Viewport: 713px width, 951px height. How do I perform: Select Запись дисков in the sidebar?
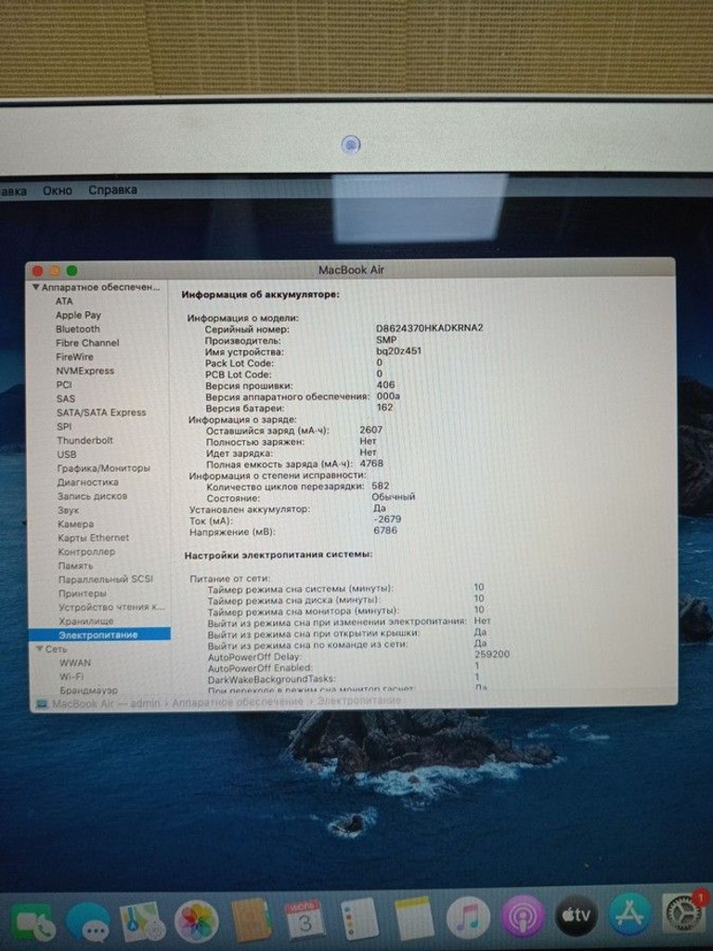pos(92,496)
